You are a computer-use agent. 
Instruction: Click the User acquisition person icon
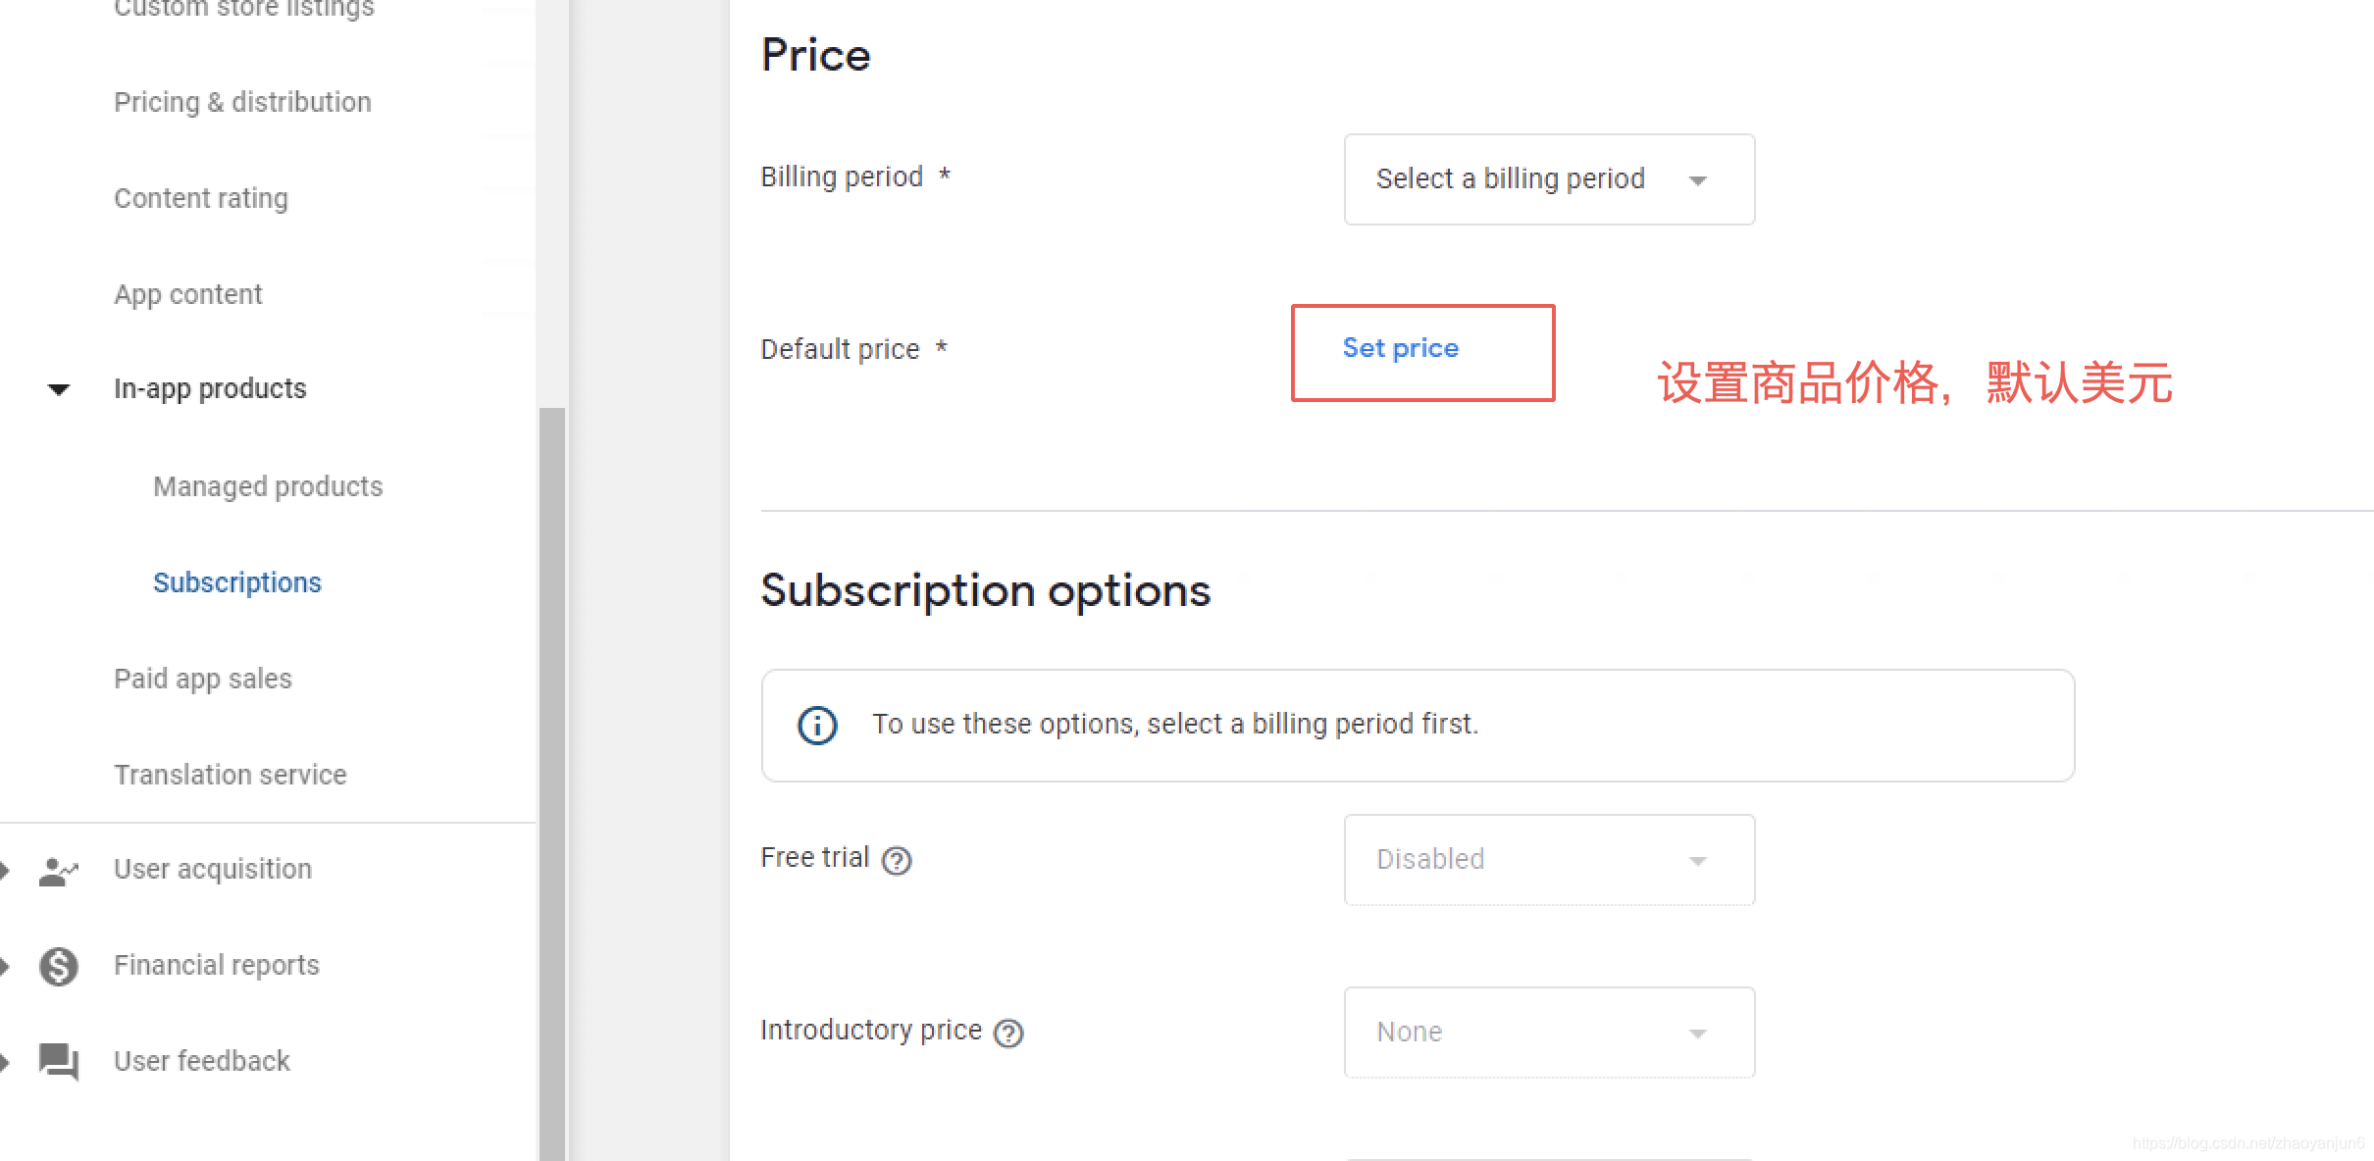point(58,871)
